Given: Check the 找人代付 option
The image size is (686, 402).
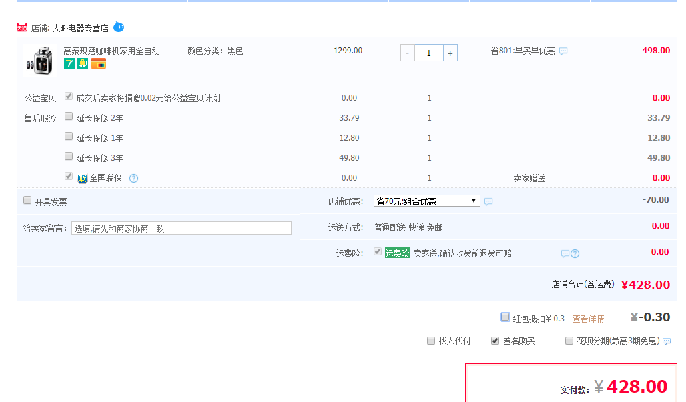Looking at the screenshot, I should (431, 341).
